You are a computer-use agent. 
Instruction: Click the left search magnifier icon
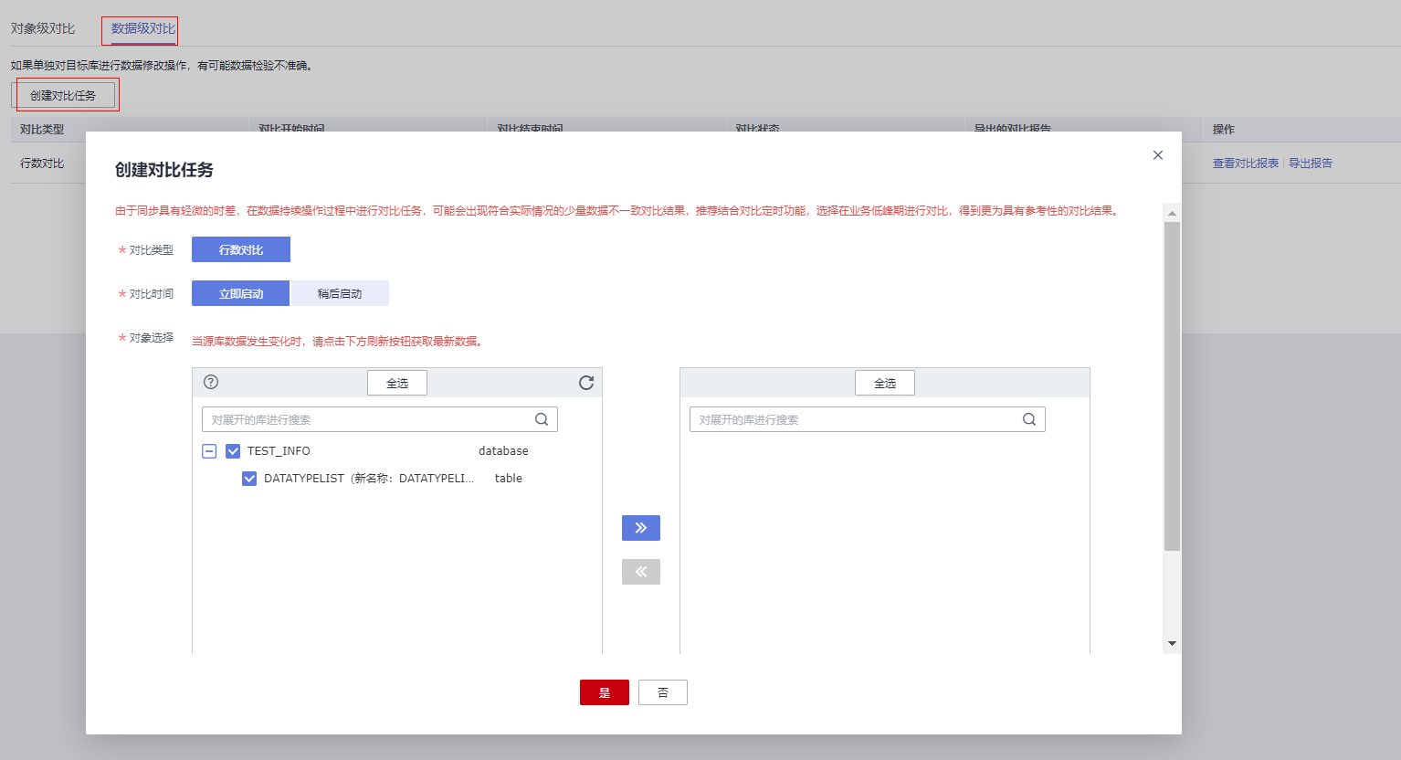[x=542, y=418]
